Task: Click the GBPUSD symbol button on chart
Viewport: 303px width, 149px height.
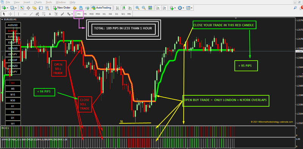Action: click(x=13, y=48)
